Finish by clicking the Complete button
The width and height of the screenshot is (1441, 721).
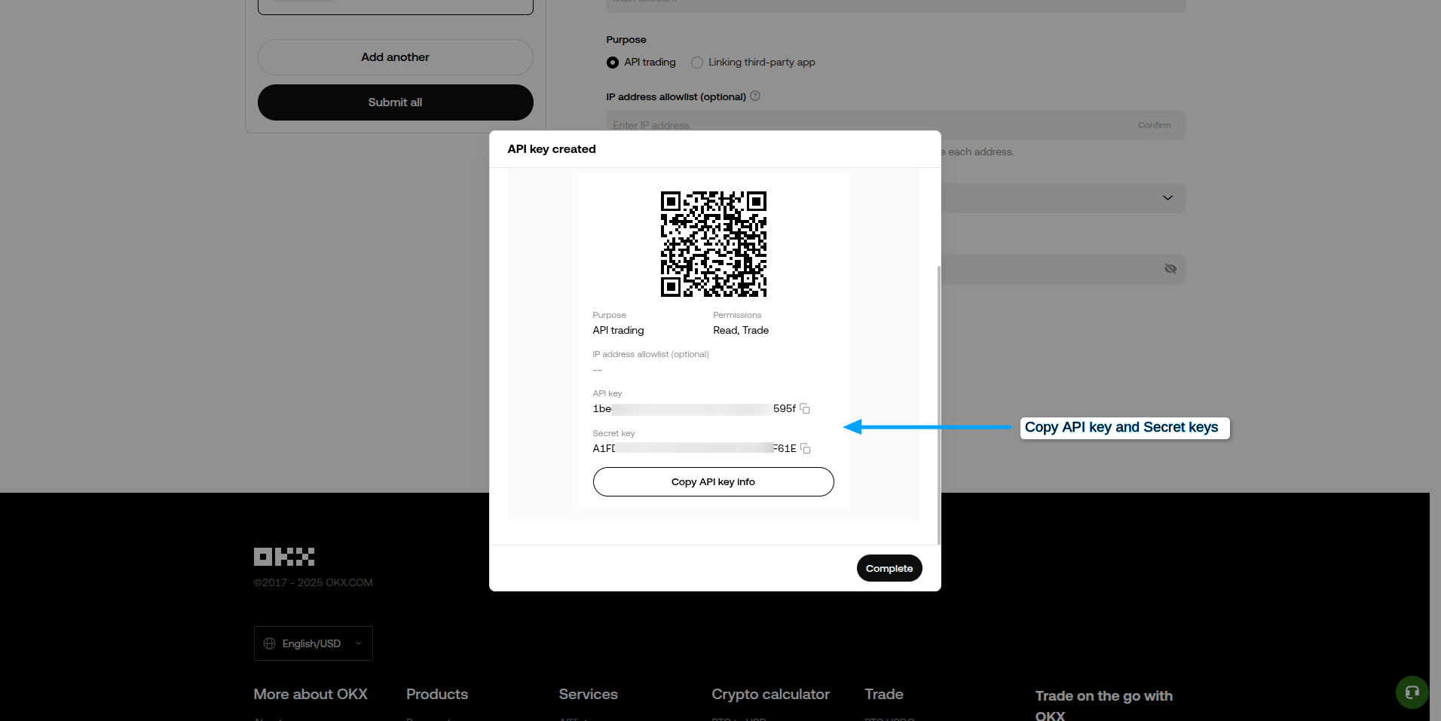(889, 568)
